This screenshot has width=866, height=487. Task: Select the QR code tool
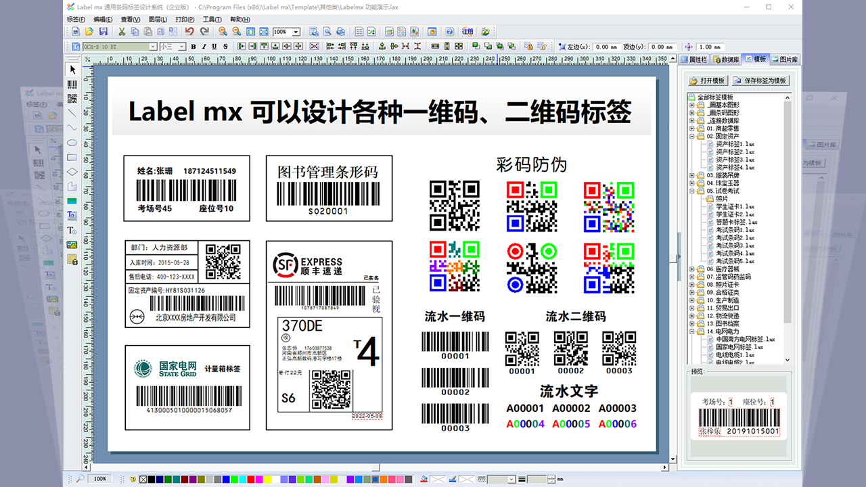pyautogui.click(x=72, y=98)
